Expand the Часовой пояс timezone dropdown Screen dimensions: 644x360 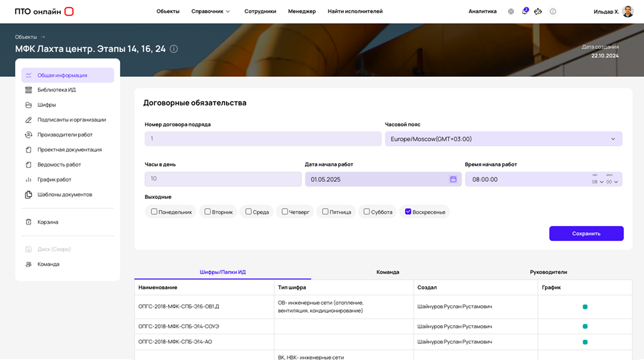(613, 139)
